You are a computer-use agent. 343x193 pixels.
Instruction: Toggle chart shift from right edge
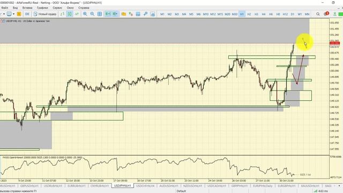tap(115, 14)
